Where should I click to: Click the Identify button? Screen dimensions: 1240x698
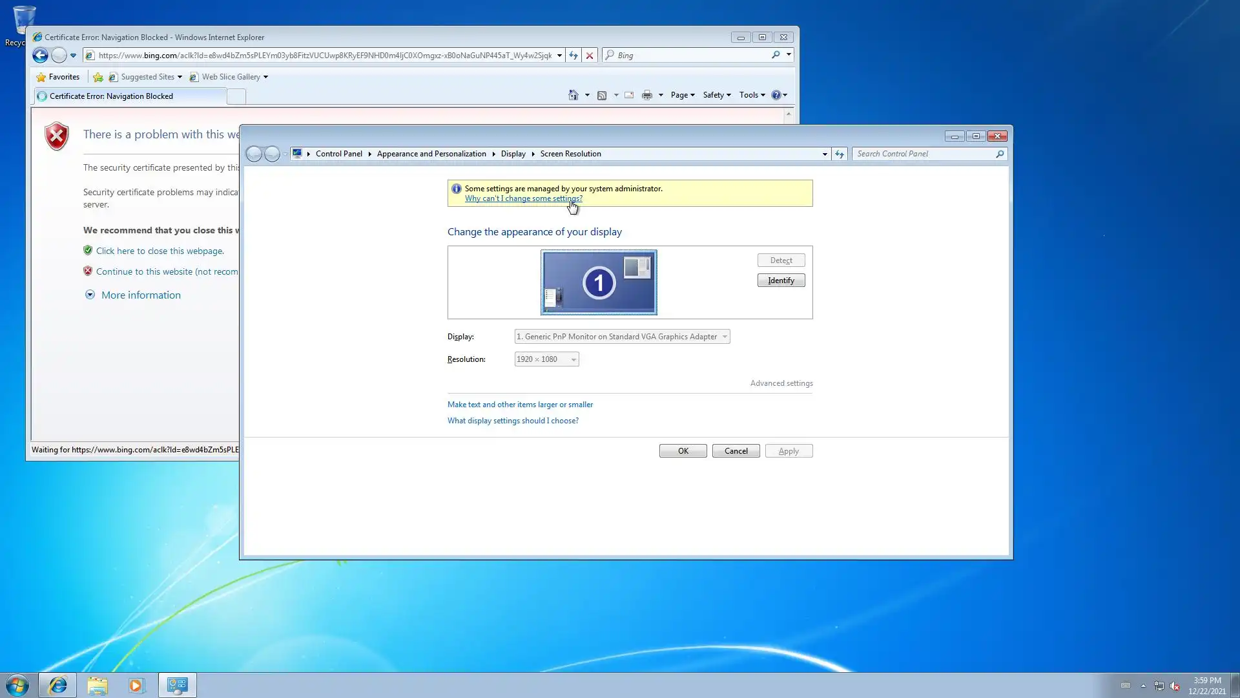point(781,280)
